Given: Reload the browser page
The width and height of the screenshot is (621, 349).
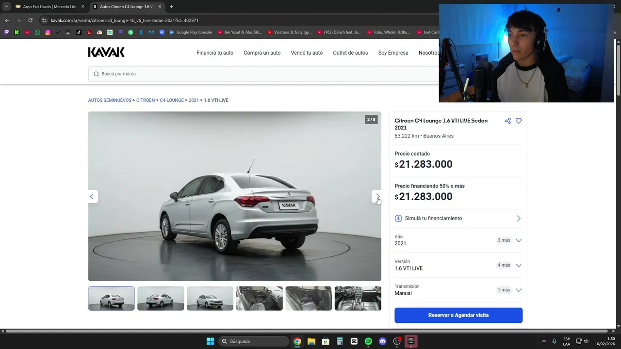Looking at the screenshot, I should click(x=30, y=20).
